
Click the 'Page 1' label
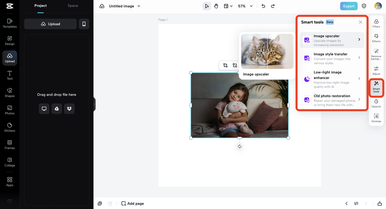coord(163,20)
